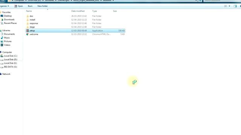This screenshot has width=241, height=135.
Task: Click the size cell of the welcome row
Action: tap(122, 34)
